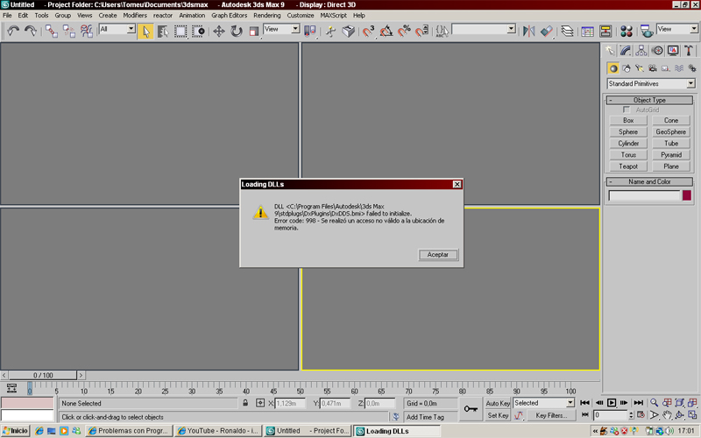701x438 pixels.
Task: Click the Torus primitive button
Action: [628, 155]
